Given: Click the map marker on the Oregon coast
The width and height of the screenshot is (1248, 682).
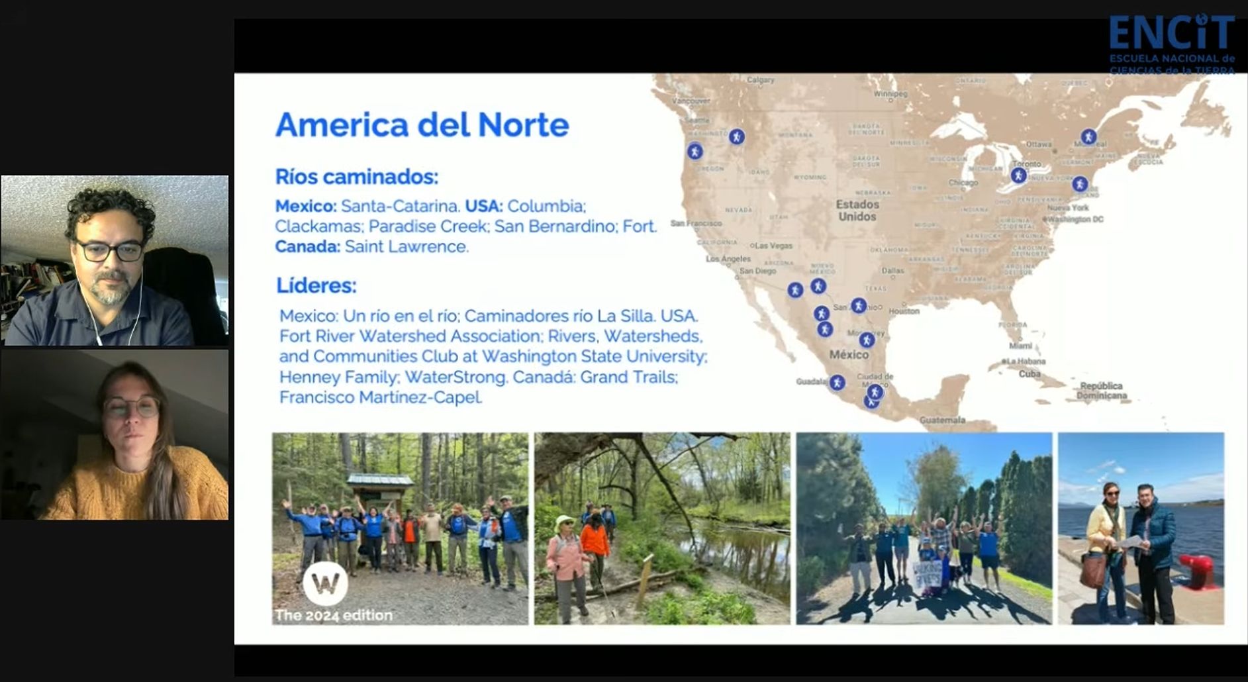Looking at the screenshot, I should click(695, 151).
